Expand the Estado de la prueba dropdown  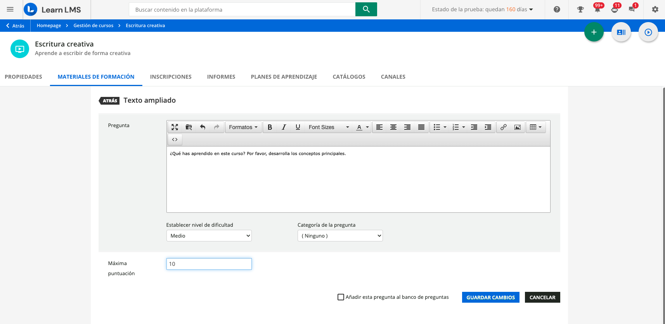pyautogui.click(x=483, y=9)
